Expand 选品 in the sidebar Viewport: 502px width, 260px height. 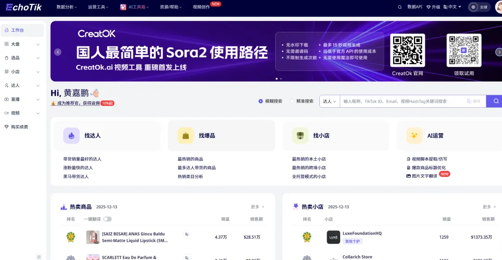tap(22, 58)
